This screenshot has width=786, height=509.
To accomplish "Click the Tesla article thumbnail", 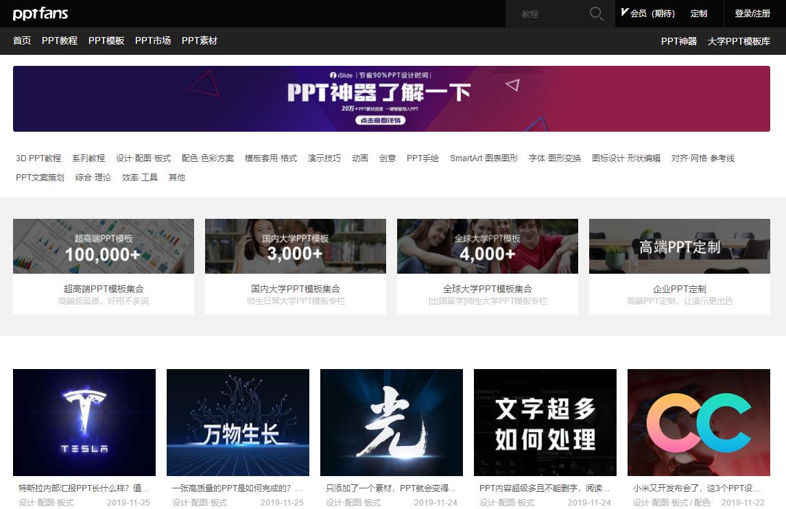I will coord(84,423).
